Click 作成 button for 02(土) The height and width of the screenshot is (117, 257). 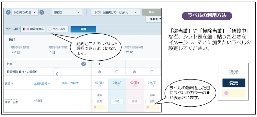pos(117,101)
